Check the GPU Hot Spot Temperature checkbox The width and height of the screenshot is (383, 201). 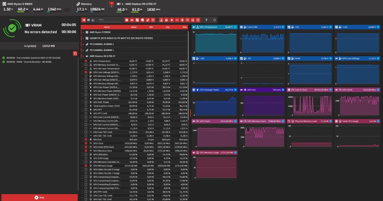click(86, 69)
